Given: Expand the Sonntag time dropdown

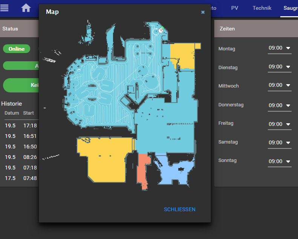Looking at the screenshot, I should point(279,161).
